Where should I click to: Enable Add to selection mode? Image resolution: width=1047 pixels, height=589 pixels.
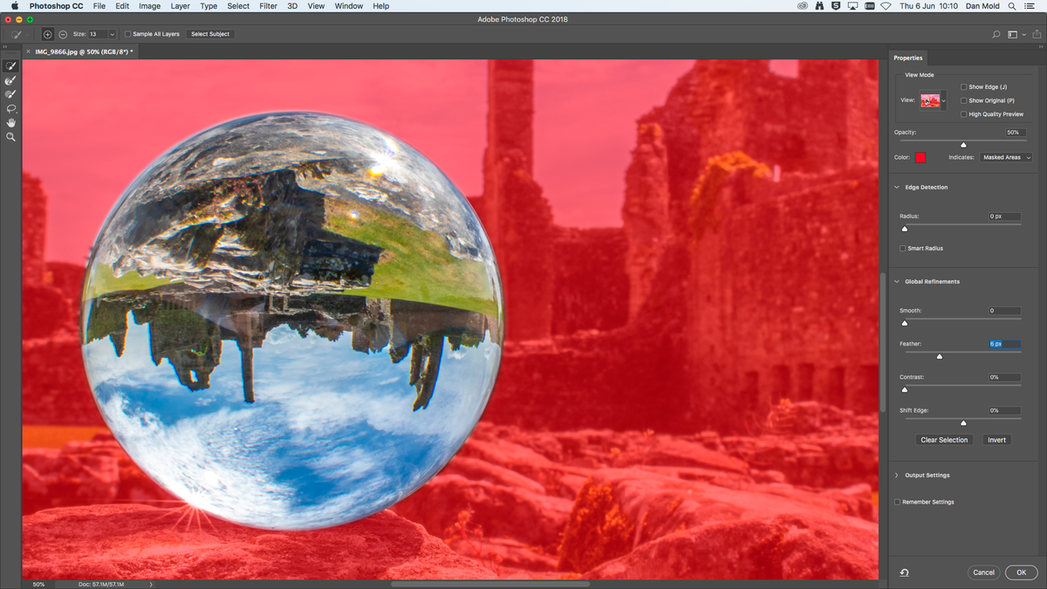48,34
